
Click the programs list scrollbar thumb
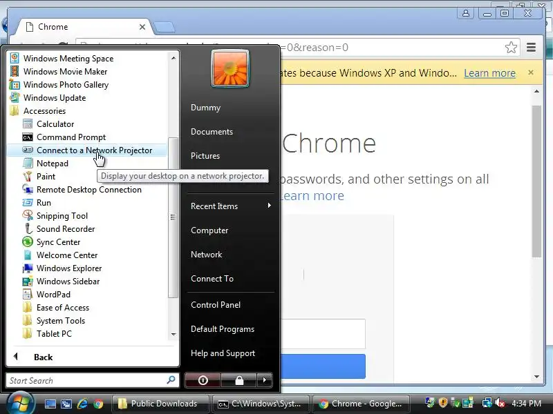tap(173, 217)
